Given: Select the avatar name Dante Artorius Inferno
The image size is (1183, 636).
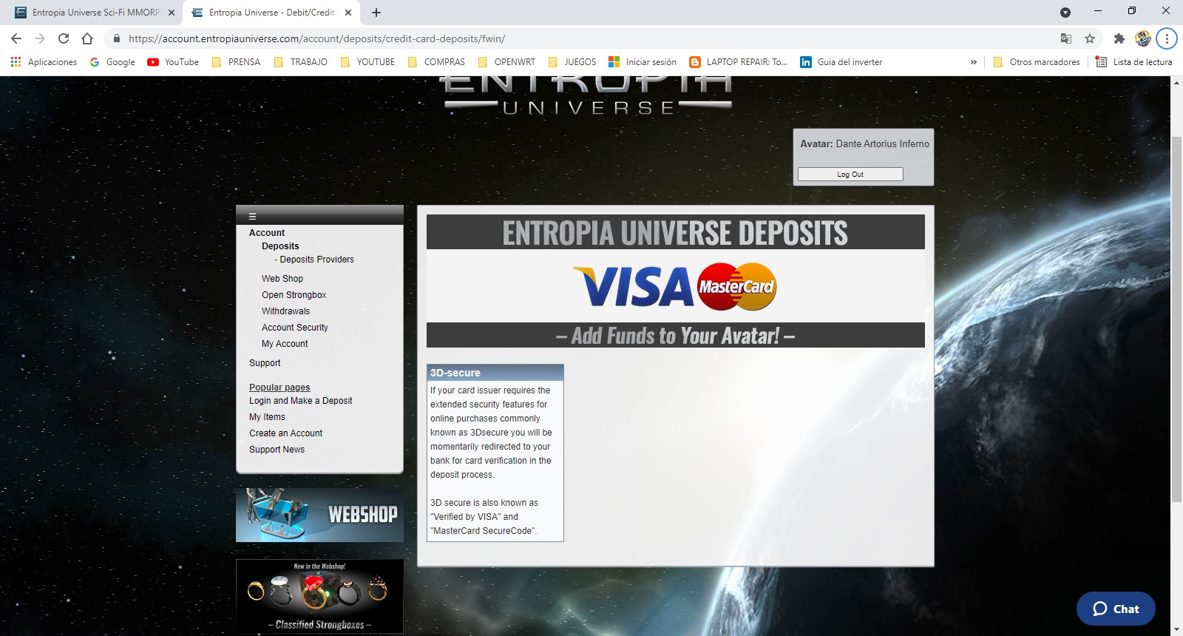Looking at the screenshot, I should (x=882, y=144).
